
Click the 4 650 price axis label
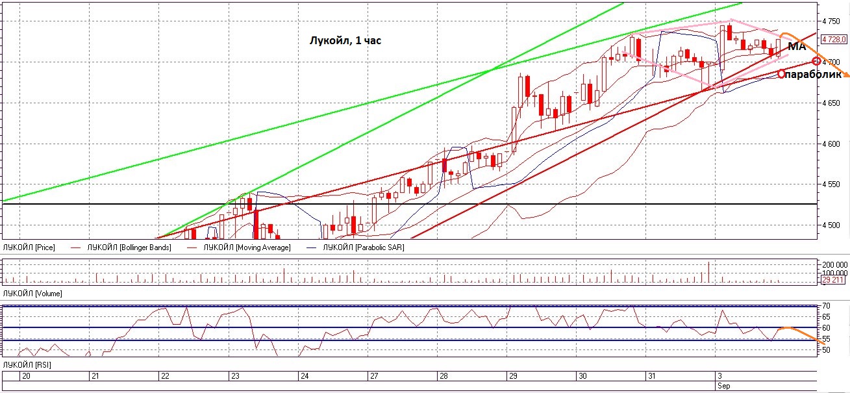832,103
